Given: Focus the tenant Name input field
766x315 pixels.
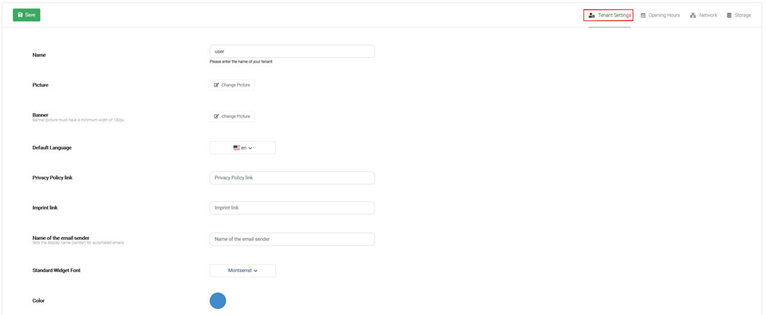Looking at the screenshot, I should click(292, 51).
